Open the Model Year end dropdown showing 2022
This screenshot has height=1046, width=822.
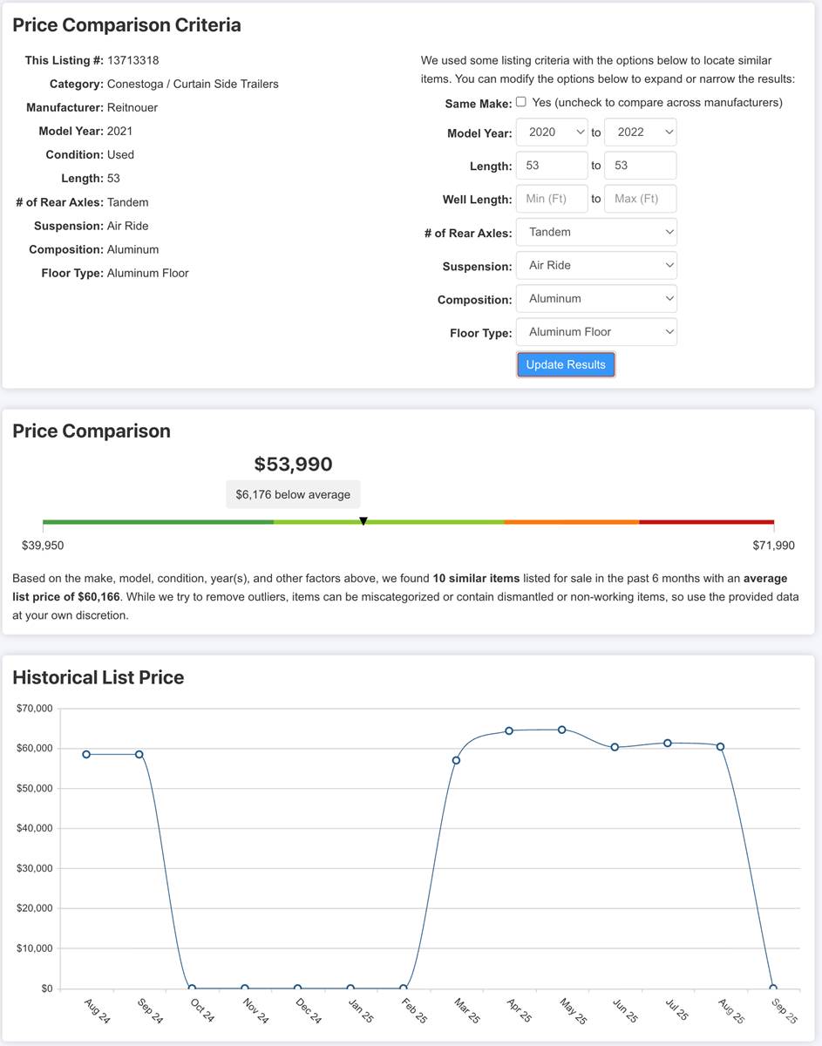click(641, 132)
